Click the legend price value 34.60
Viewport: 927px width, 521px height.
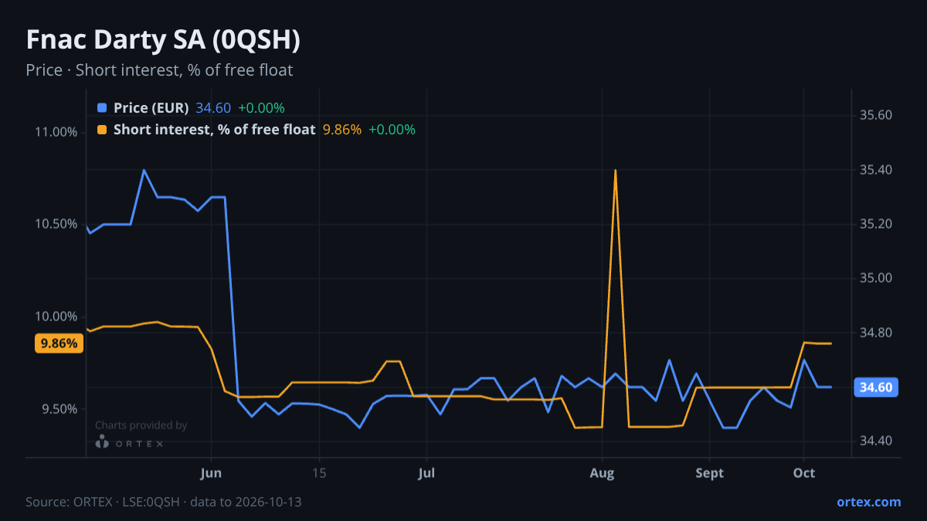pyautogui.click(x=213, y=108)
